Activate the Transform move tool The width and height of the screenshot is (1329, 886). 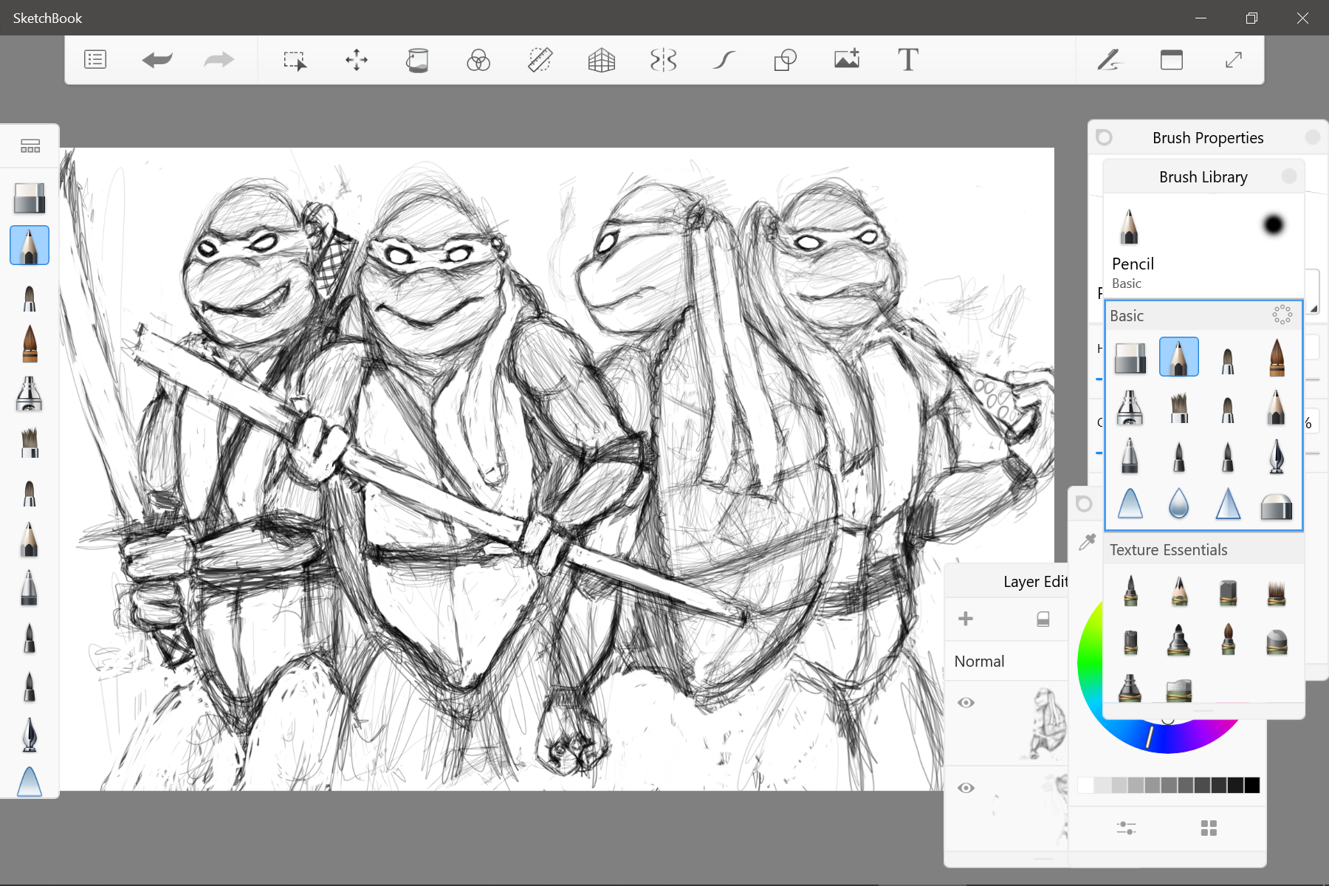click(x=357, y=60)
